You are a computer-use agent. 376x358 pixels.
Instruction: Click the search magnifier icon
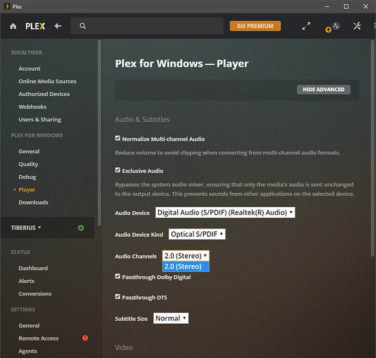coord(83,26)
